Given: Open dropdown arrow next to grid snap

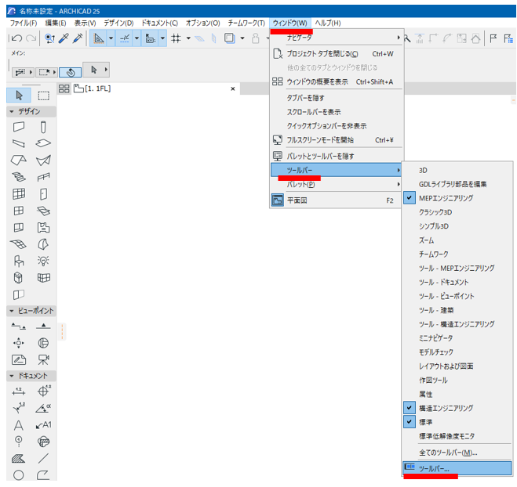Looking at the screenshot, I should (x=188, y=38).
